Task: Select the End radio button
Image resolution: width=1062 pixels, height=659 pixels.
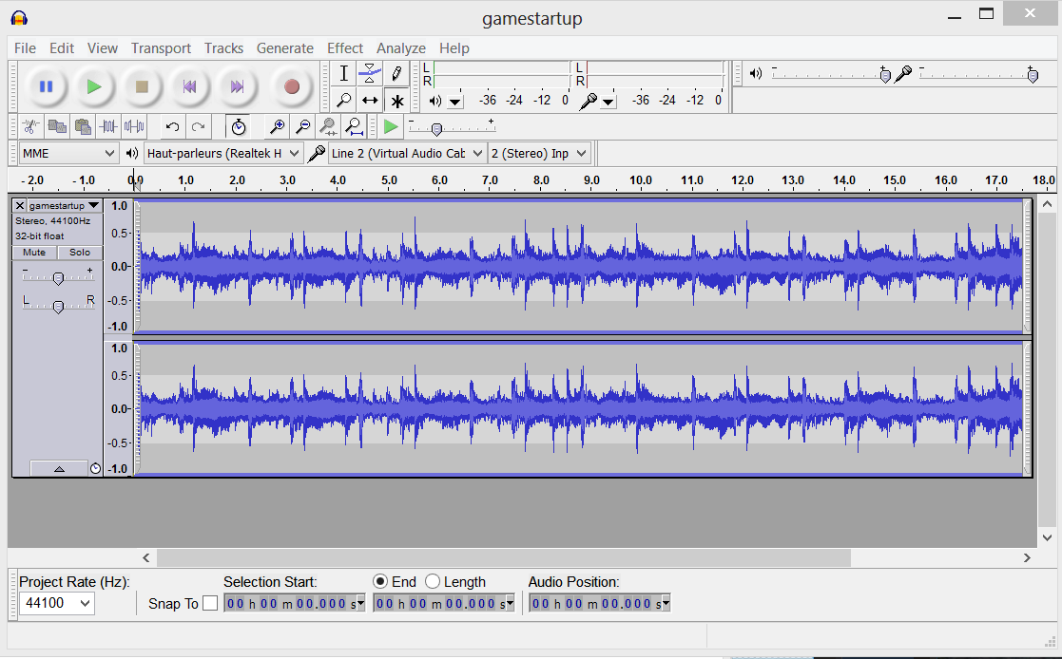Action: (380, 582)
